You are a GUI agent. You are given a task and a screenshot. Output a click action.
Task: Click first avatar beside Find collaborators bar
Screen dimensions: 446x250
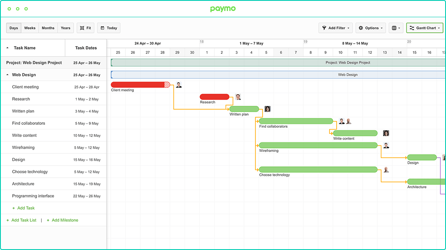coord(342,121)
